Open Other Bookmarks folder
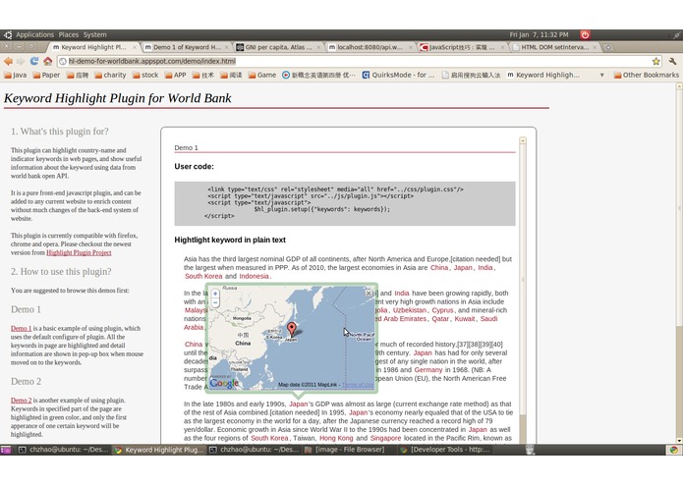683x485 pixels. (647, 75)
